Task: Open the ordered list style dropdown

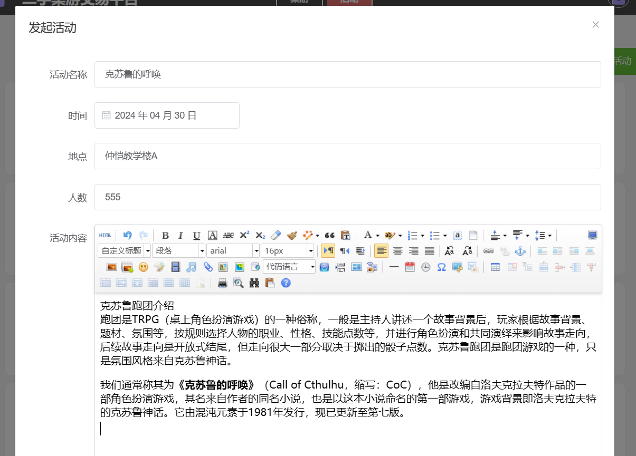Action: pos(422,236)
